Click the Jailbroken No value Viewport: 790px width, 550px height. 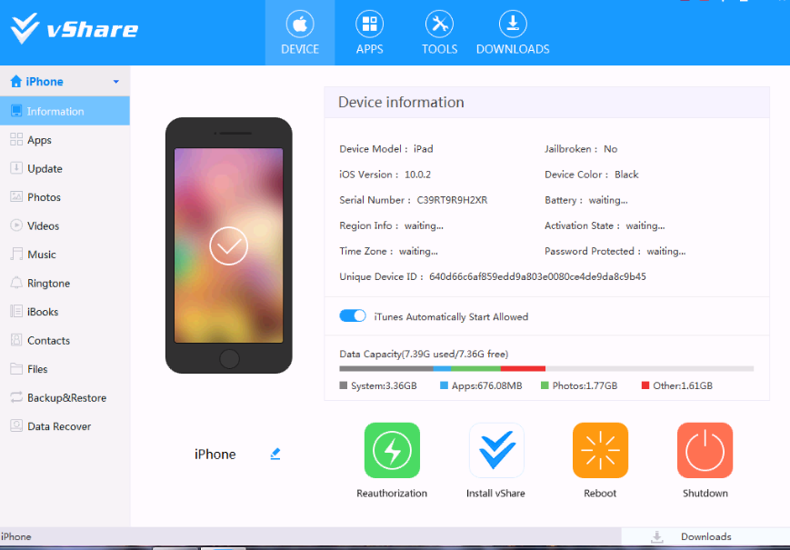point(611,149)
